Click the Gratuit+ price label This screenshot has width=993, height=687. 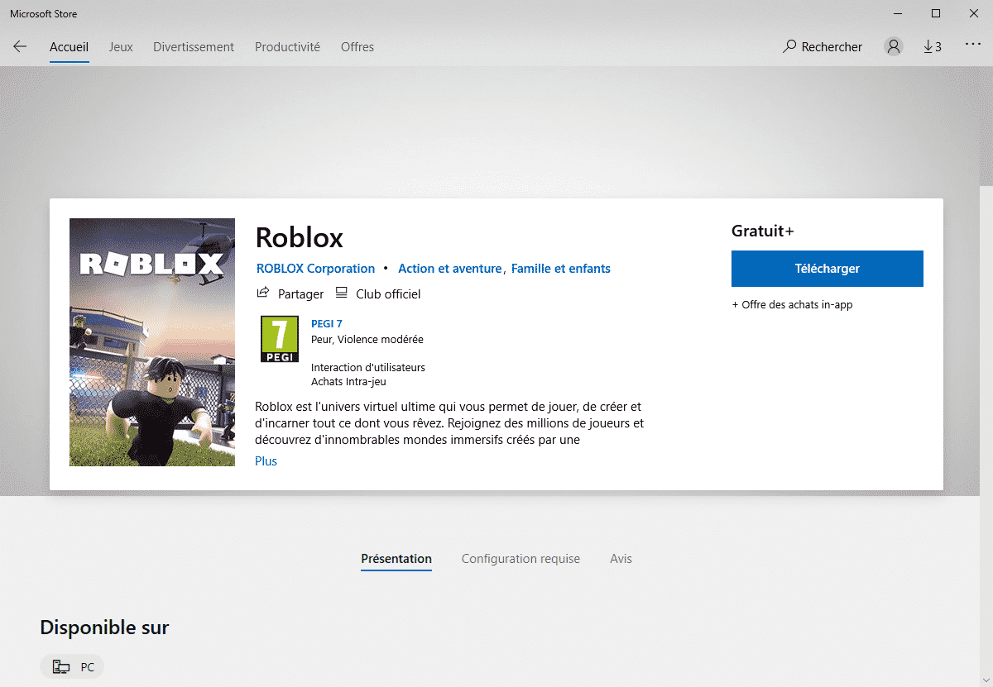tap(763, 231)
